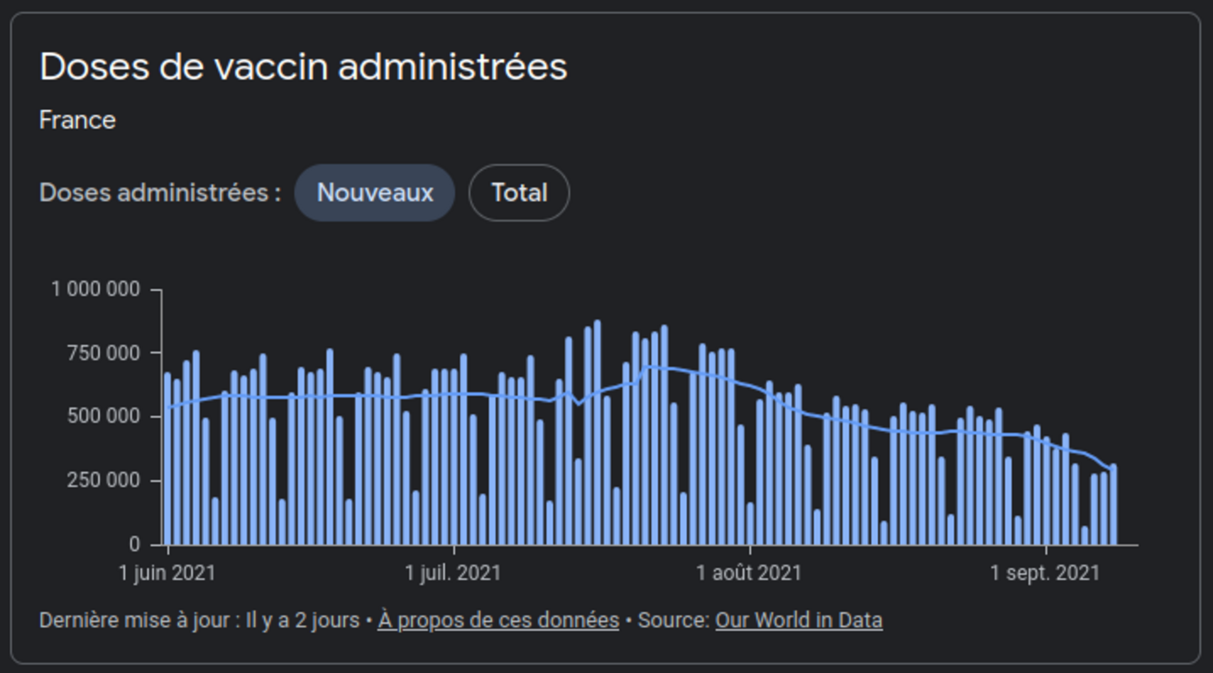1213x673 pixels.
Task: Click the last bar on the right
Action: pyautogui.click(x=1113, y=504)
